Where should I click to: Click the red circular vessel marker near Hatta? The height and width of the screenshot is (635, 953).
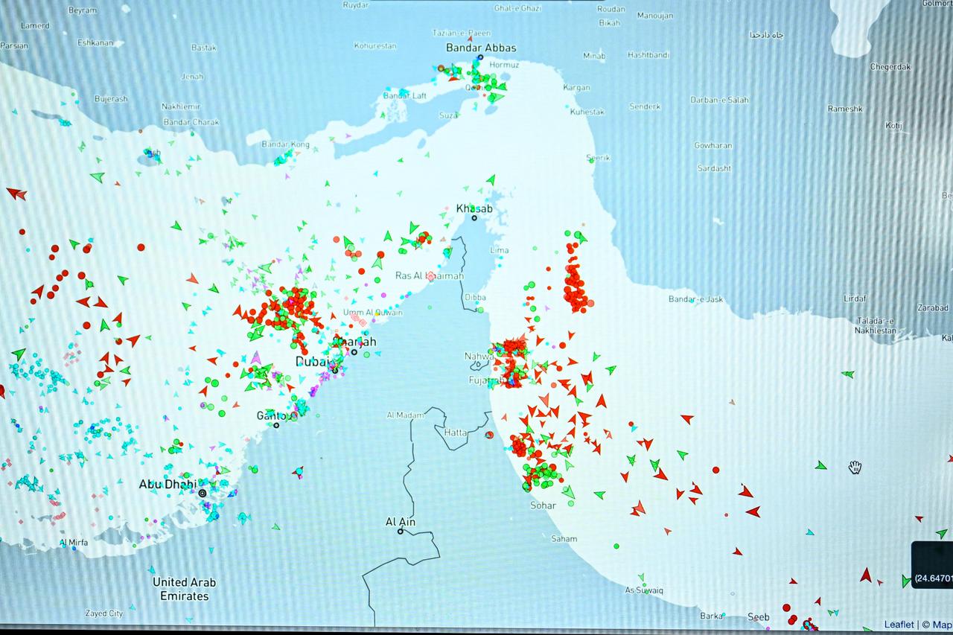coord(489,434)
